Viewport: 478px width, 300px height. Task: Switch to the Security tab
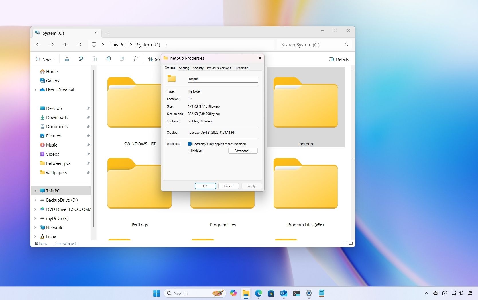tap(198, 68)
